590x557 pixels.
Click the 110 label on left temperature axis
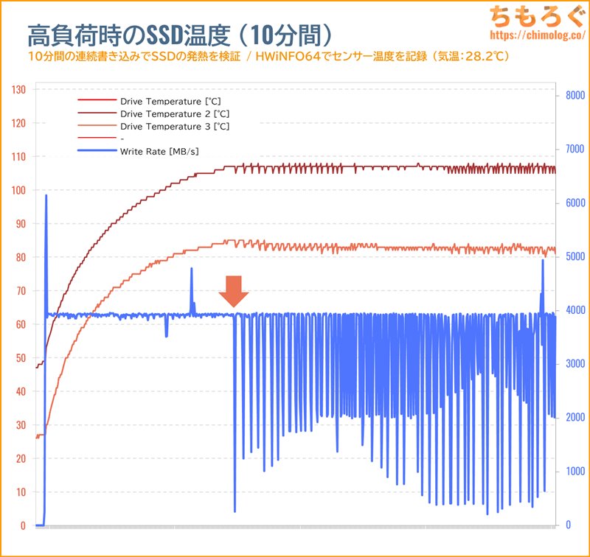tap(18, 157)
